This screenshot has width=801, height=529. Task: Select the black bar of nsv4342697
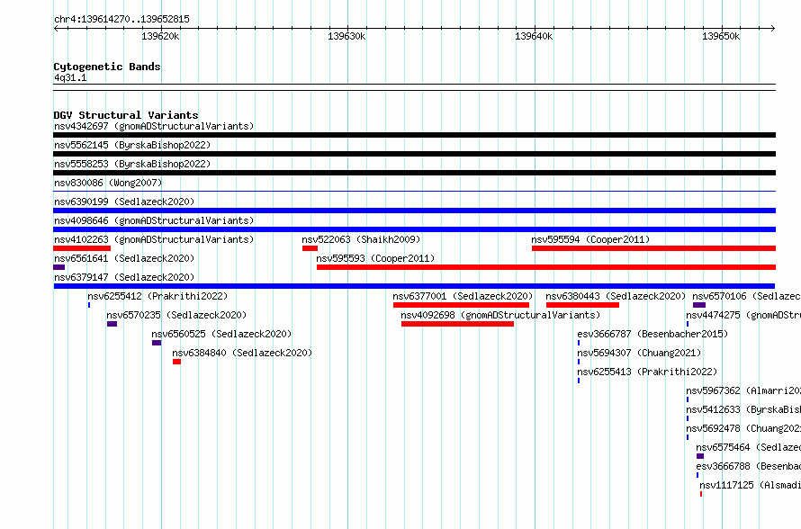click(414, 135)
